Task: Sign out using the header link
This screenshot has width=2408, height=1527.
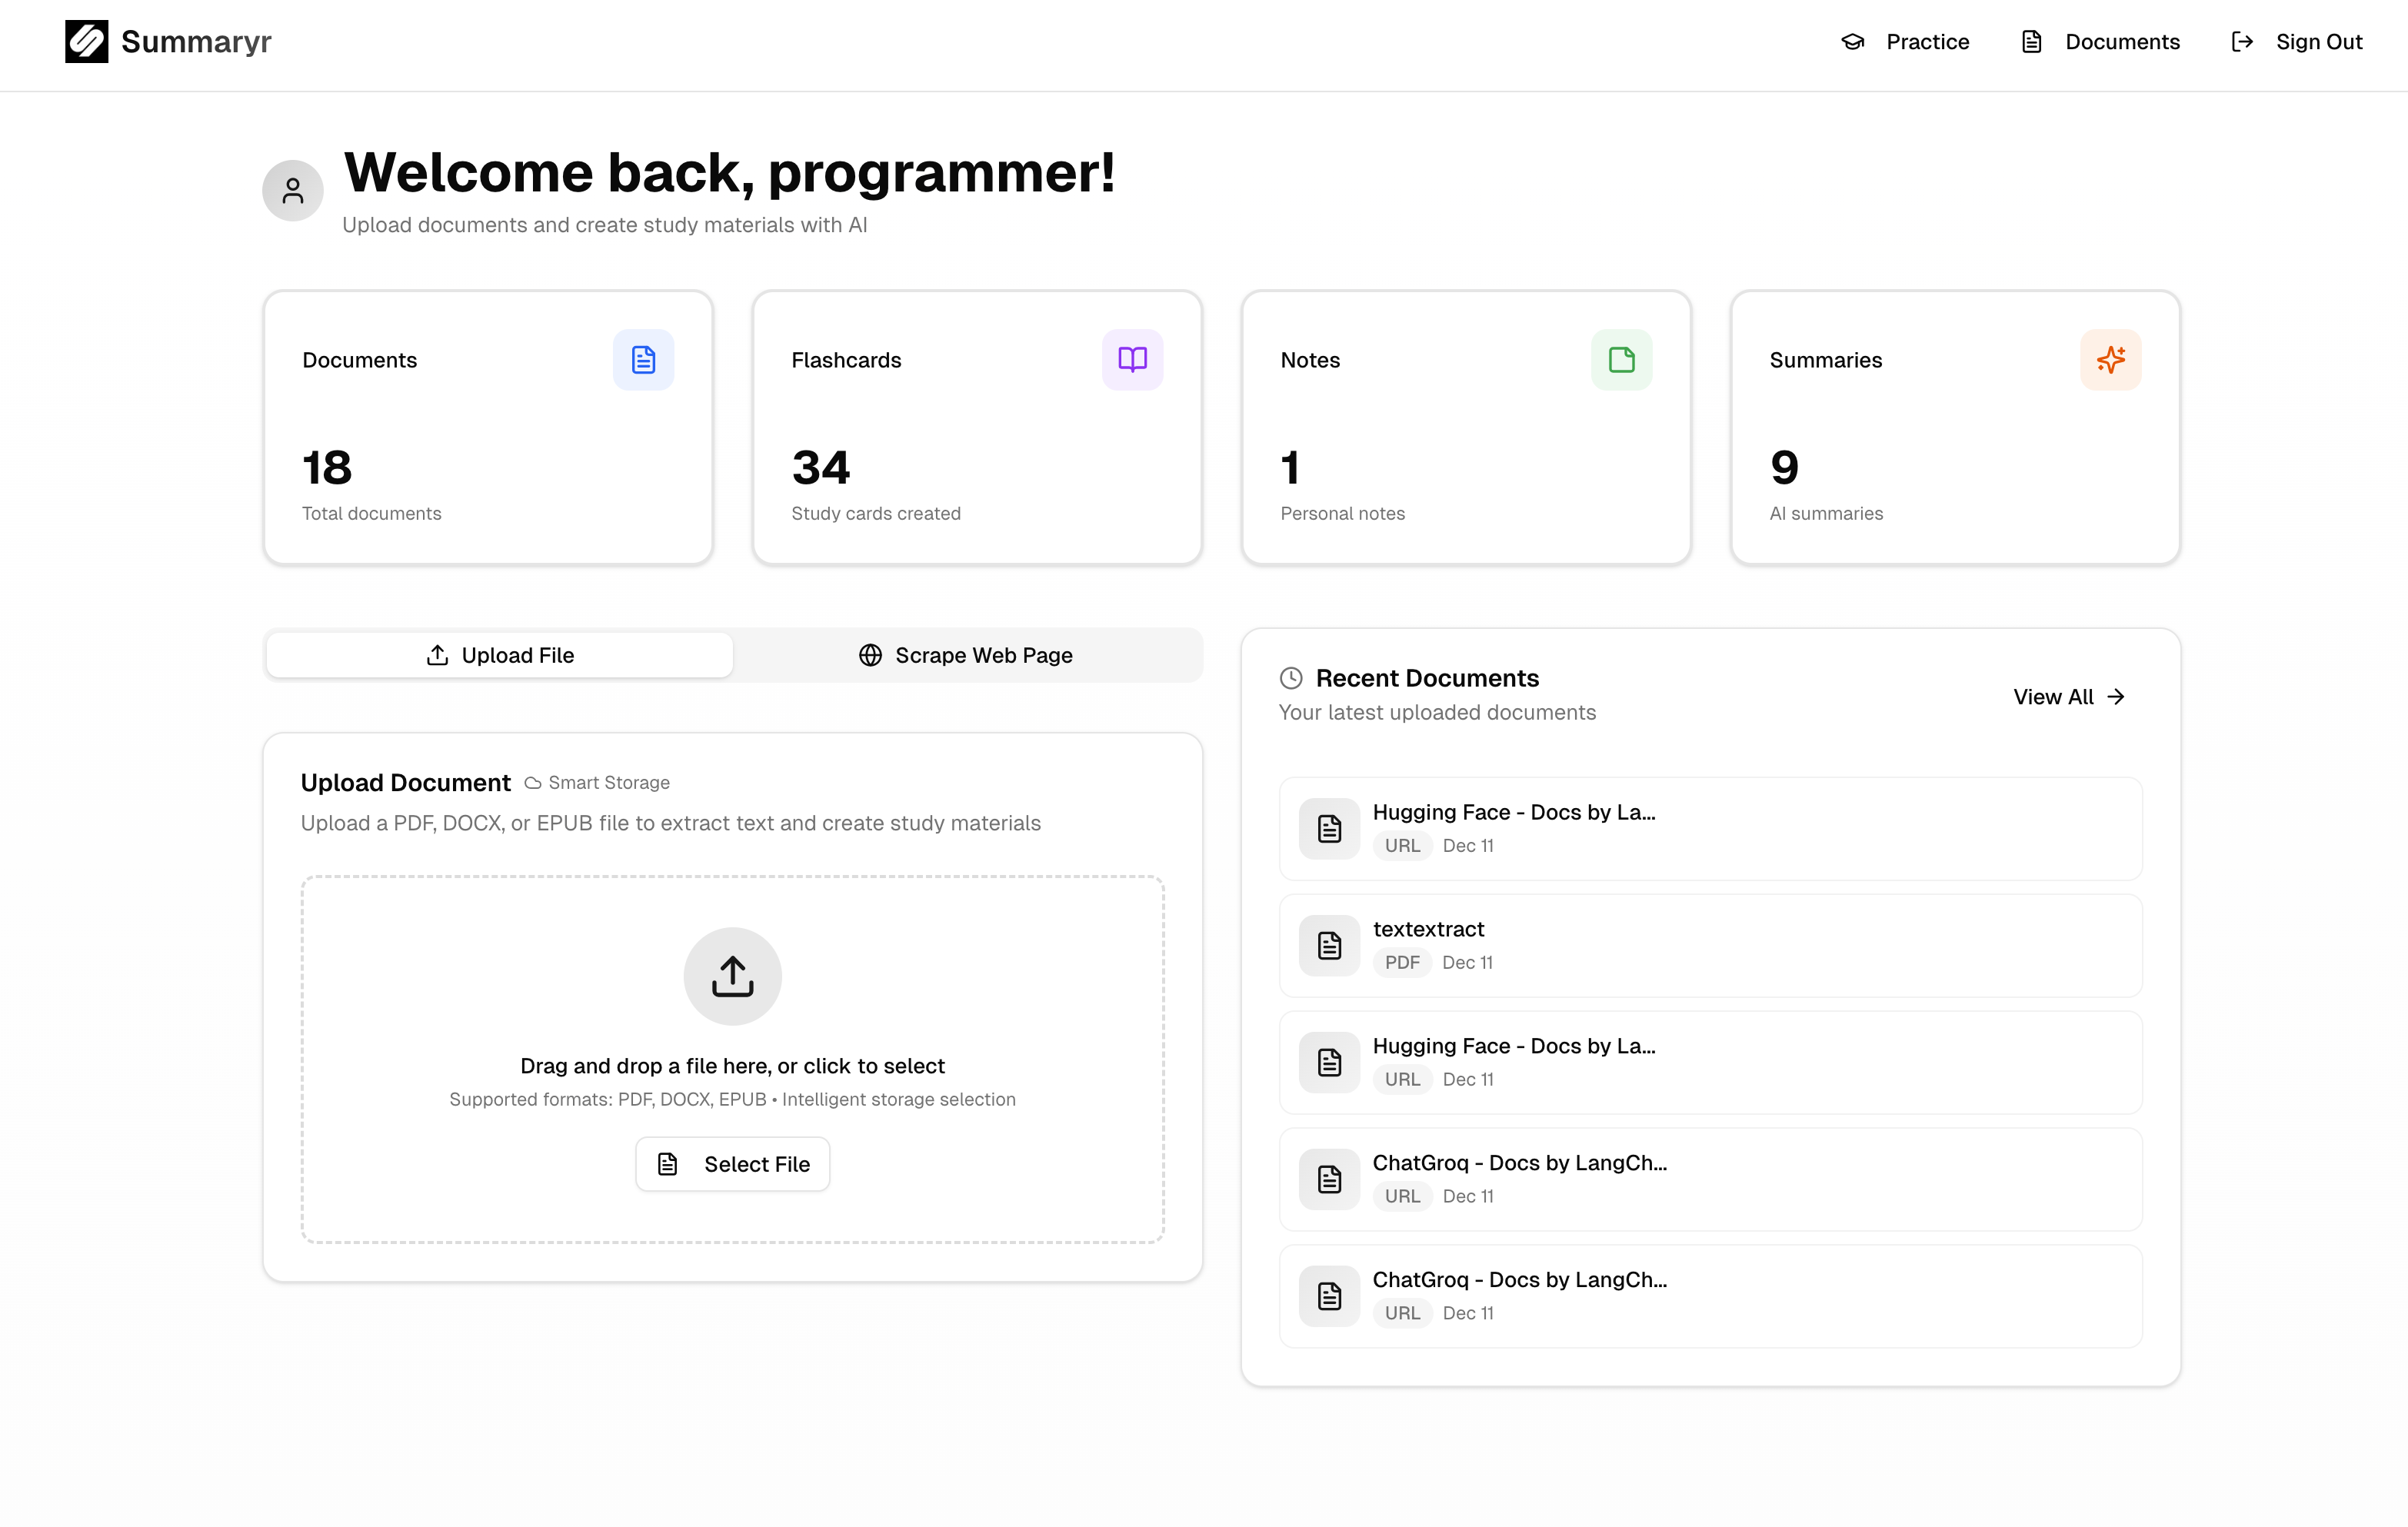Action: pyautogui.click(x=2297, y=42)
